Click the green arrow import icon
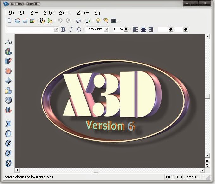This screenshot has width=215, height=184. pyautogui.click(x=50, y=21)
